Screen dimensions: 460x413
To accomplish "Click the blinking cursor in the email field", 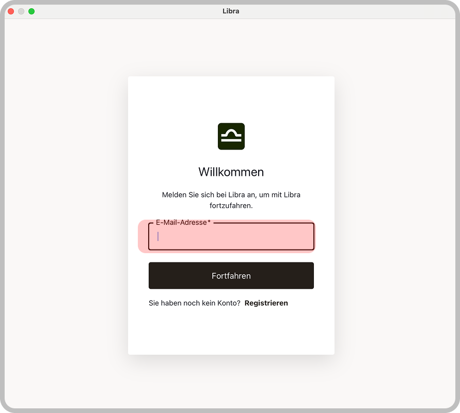I will click(x=158, y=237).
